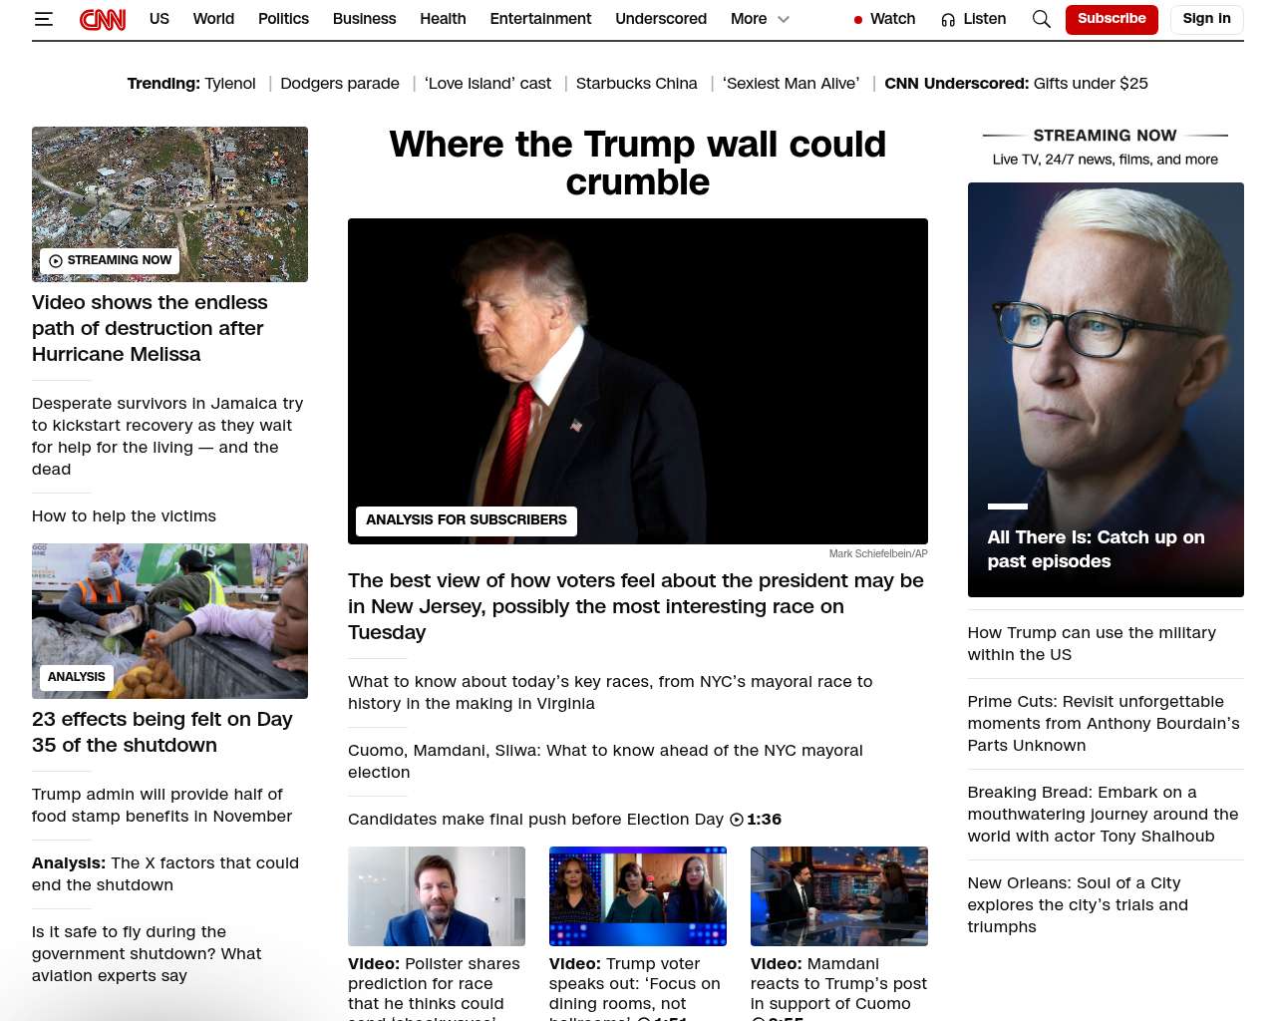Click play icon on Streaming Now badge
The height and width of the screenshot is (1021, 1276).
tap(56, 261)
